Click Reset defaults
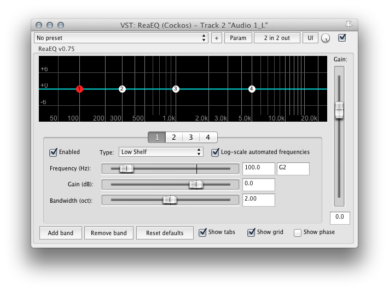The height and width of the screenshot is (291, 389). pos(165,233)
